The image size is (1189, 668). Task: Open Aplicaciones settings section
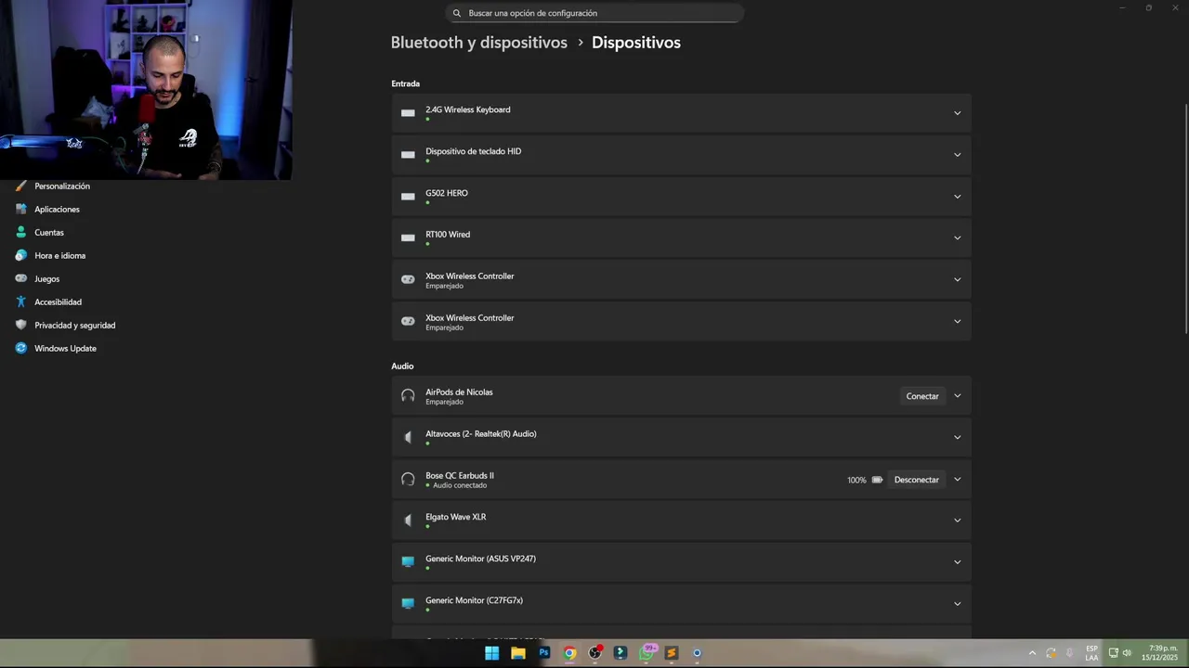pyautogui.click(x=57, y=209)
